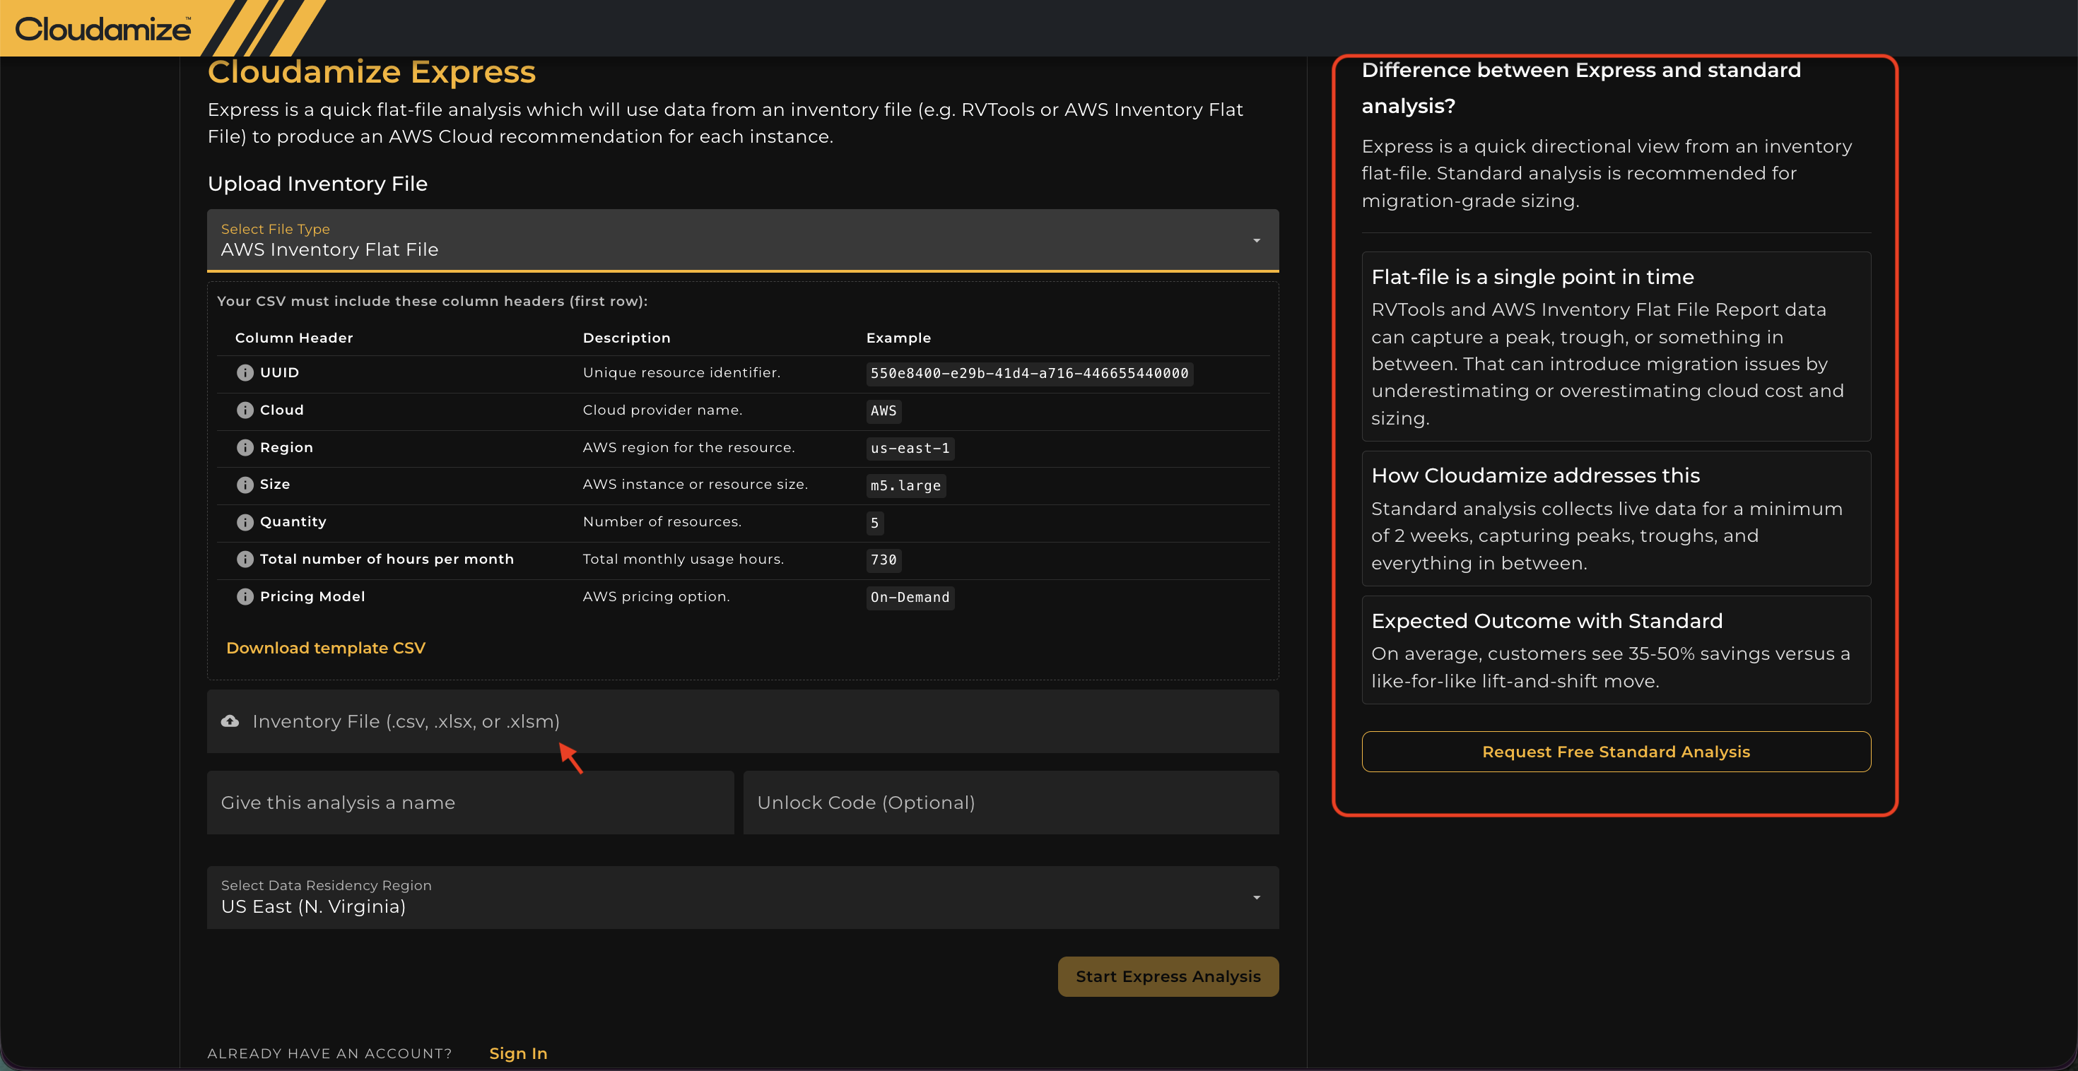Select the UUID example value
The height and width of the screenshot is (1071, 2078).
pyautogui.click(x=1029, y=374)
